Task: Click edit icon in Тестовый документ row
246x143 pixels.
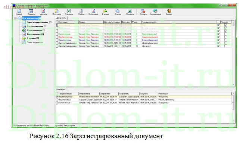Action: tap(218, 31)
